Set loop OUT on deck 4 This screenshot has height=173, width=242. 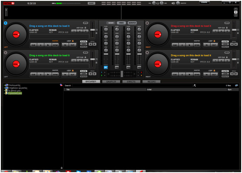click(214, 75)
